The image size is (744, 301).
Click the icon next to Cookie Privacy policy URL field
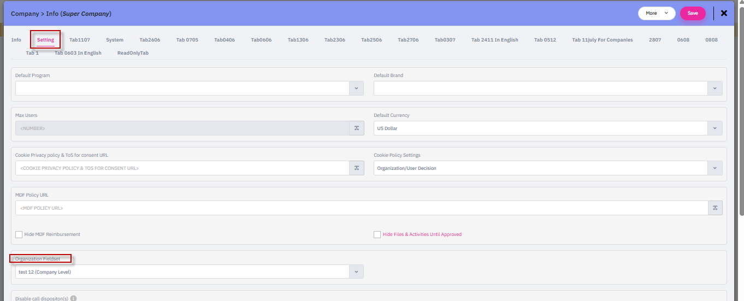[356, 168]
